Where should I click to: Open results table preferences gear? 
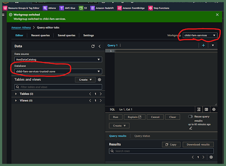point(211,157)
